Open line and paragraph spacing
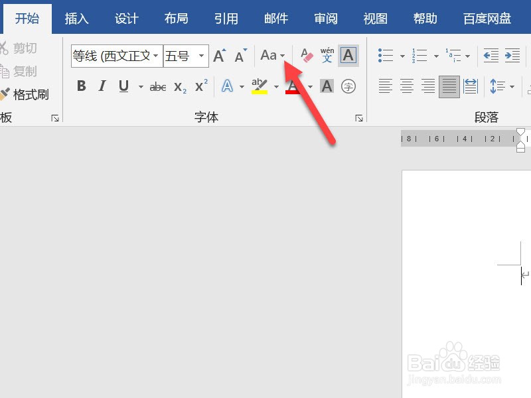 (x=497, y=86)
